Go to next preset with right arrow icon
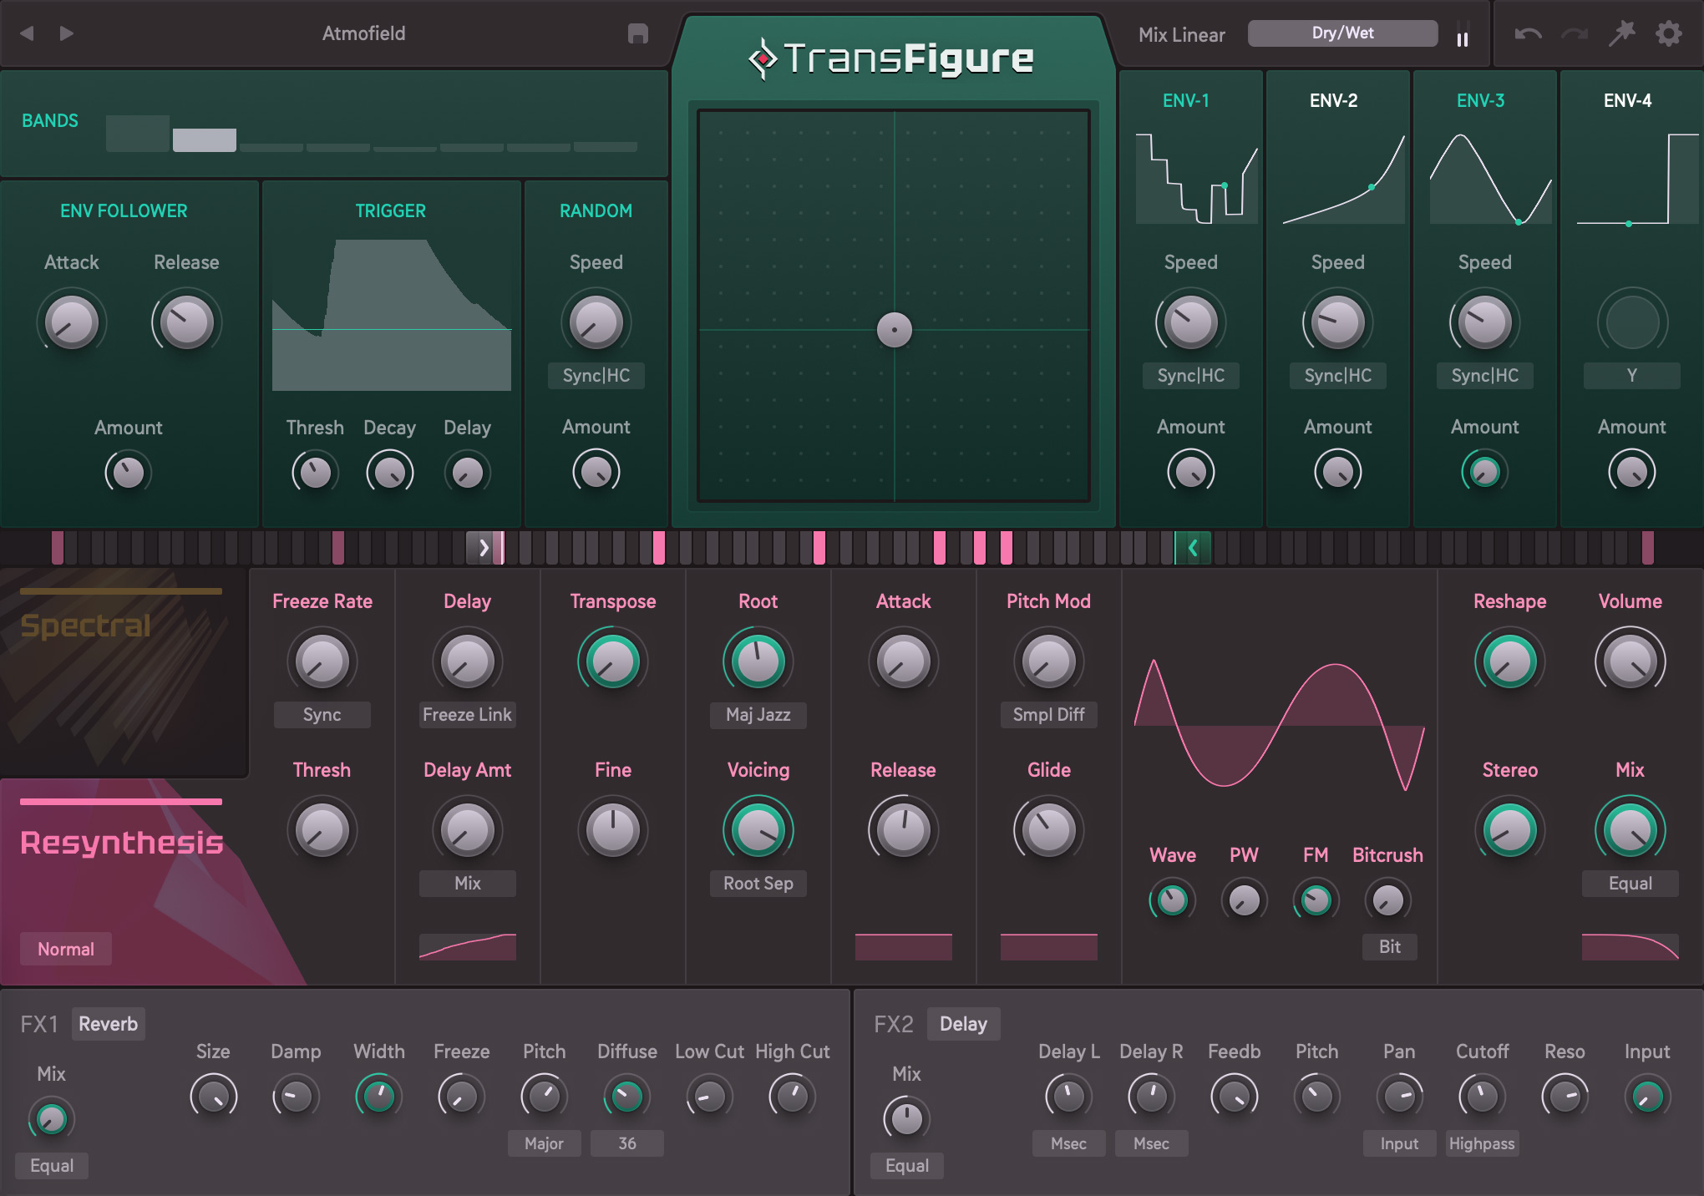 point(66,33)
